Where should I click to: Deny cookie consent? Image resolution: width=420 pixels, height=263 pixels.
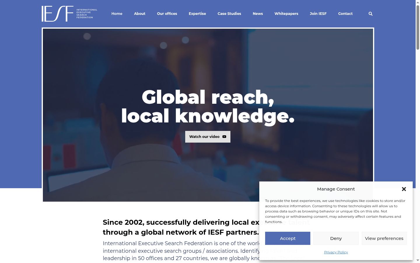pos(336,238)
